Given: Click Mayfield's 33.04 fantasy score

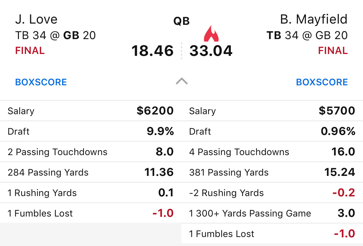Looking at the screenshot, I should pyautogui.click(x=211, y=51).
